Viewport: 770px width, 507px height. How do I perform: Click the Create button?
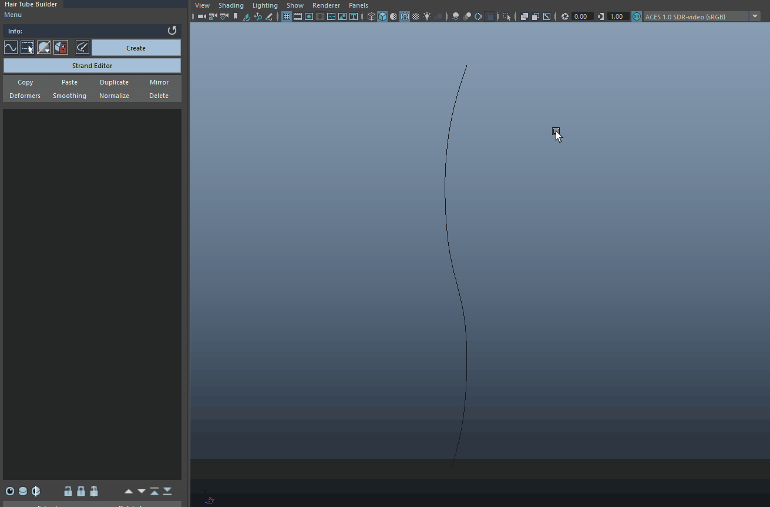[136, 48]
